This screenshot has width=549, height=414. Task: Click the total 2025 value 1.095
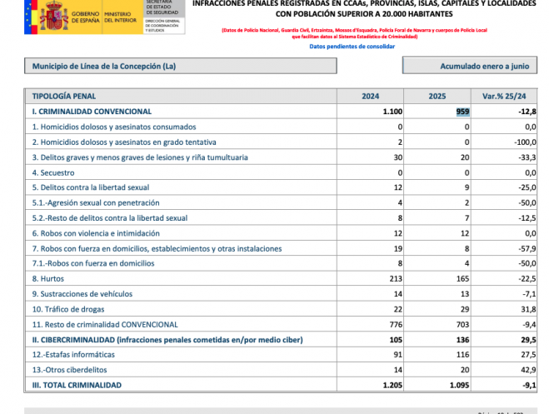pyautogui.click(x=459, y=385)
